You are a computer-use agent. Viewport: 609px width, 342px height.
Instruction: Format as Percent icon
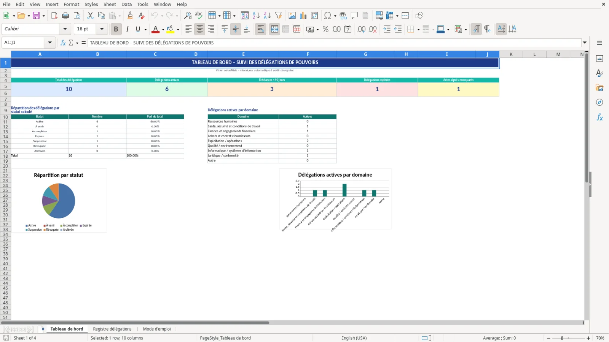click(x=325, y=29)
